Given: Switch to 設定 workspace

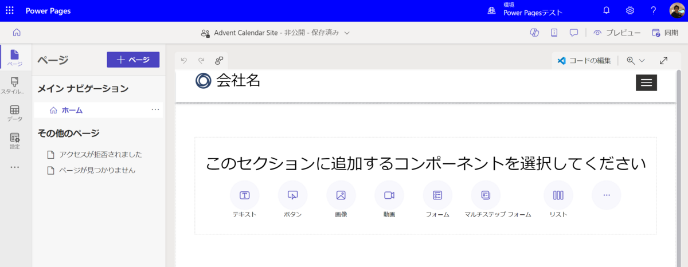Looking at the screenshot, I should (x=15, y=141).
